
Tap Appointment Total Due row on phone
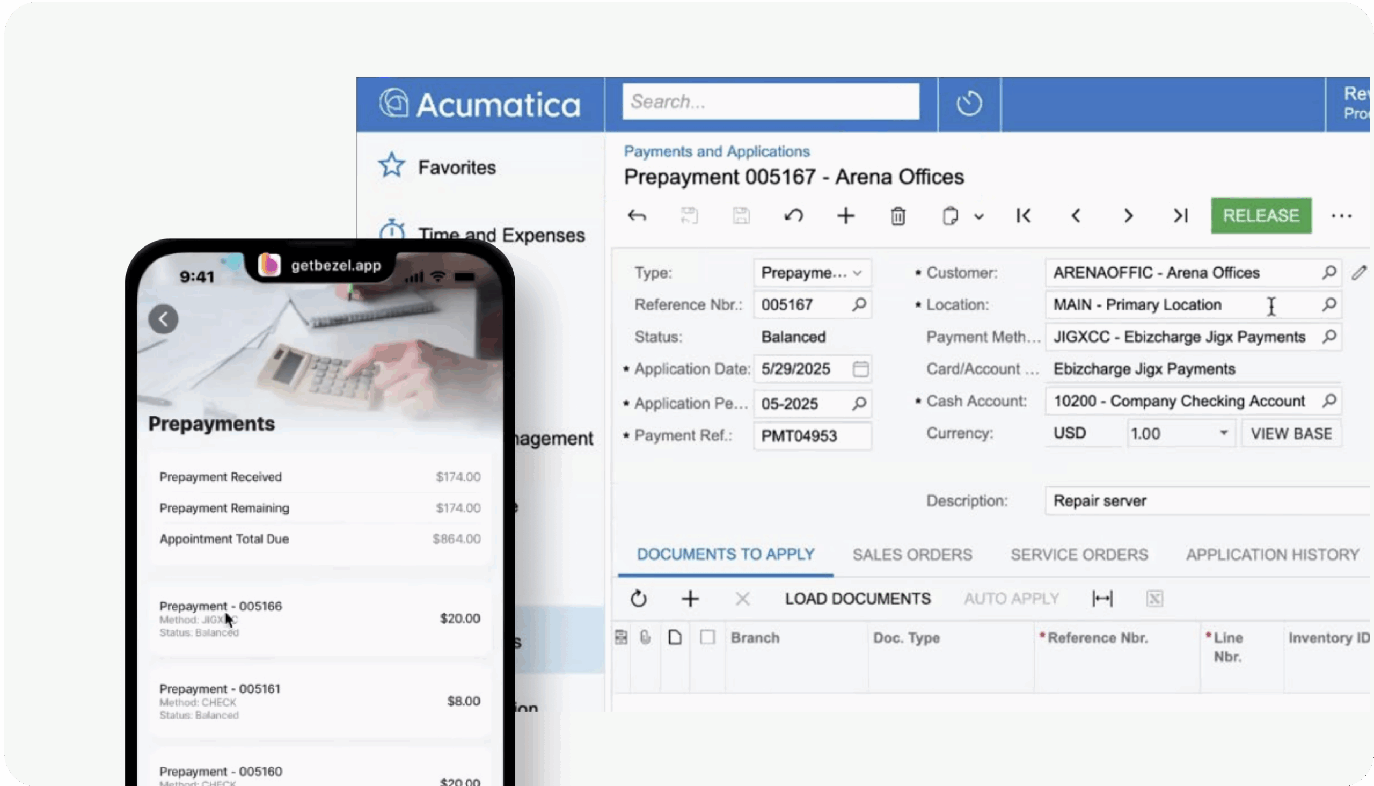pos(319,538)
